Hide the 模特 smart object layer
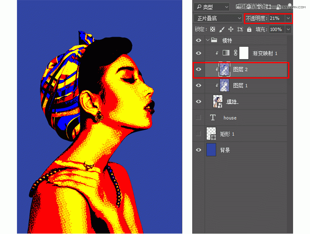 198,101
